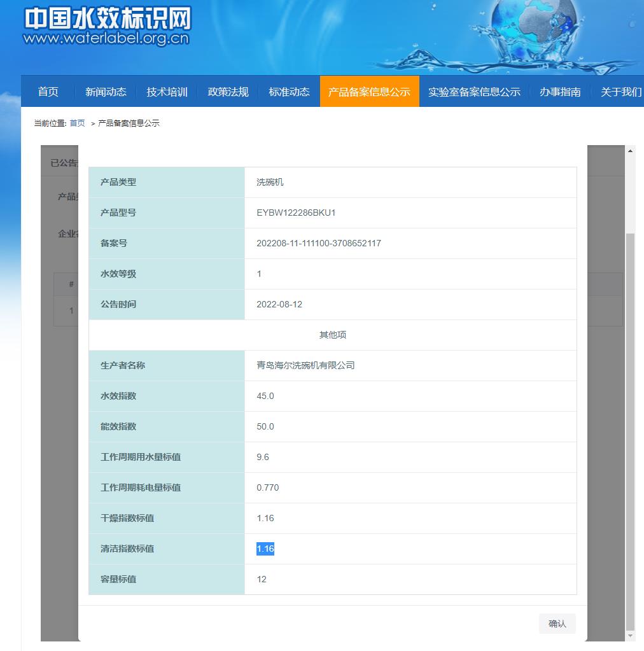This screenshot has width=644, height=651.
Task: Click the 首页 breadcrumb link
Action: (76, 123)
